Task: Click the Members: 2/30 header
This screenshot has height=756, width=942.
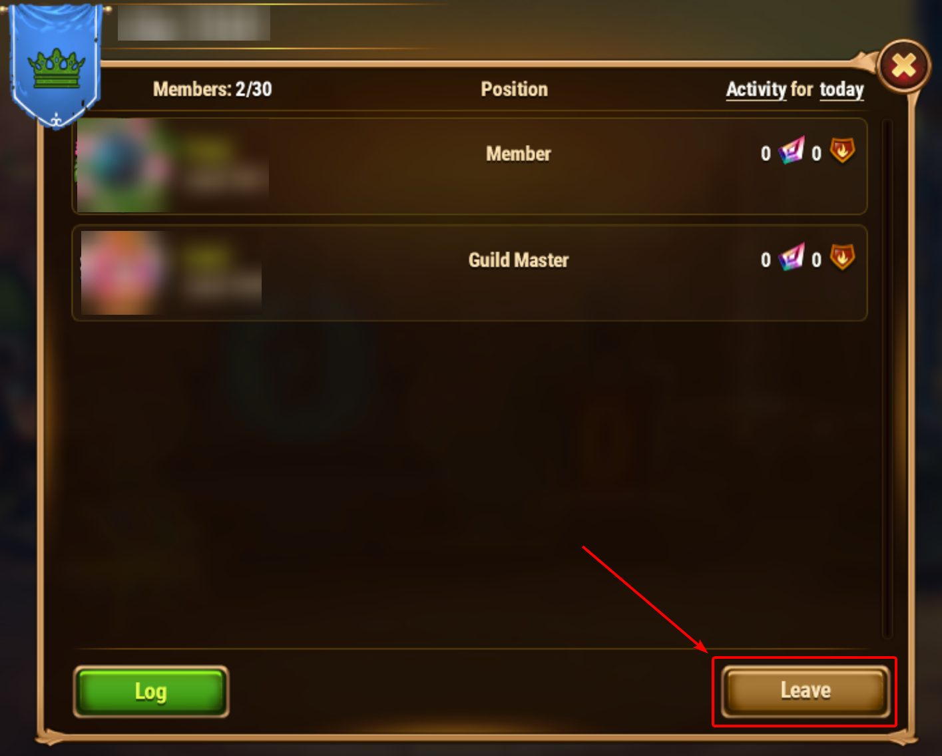Action: [212, 89]
